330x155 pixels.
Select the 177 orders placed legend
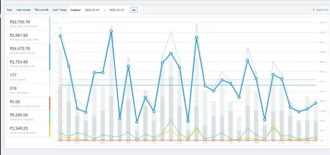coord(28,77)
